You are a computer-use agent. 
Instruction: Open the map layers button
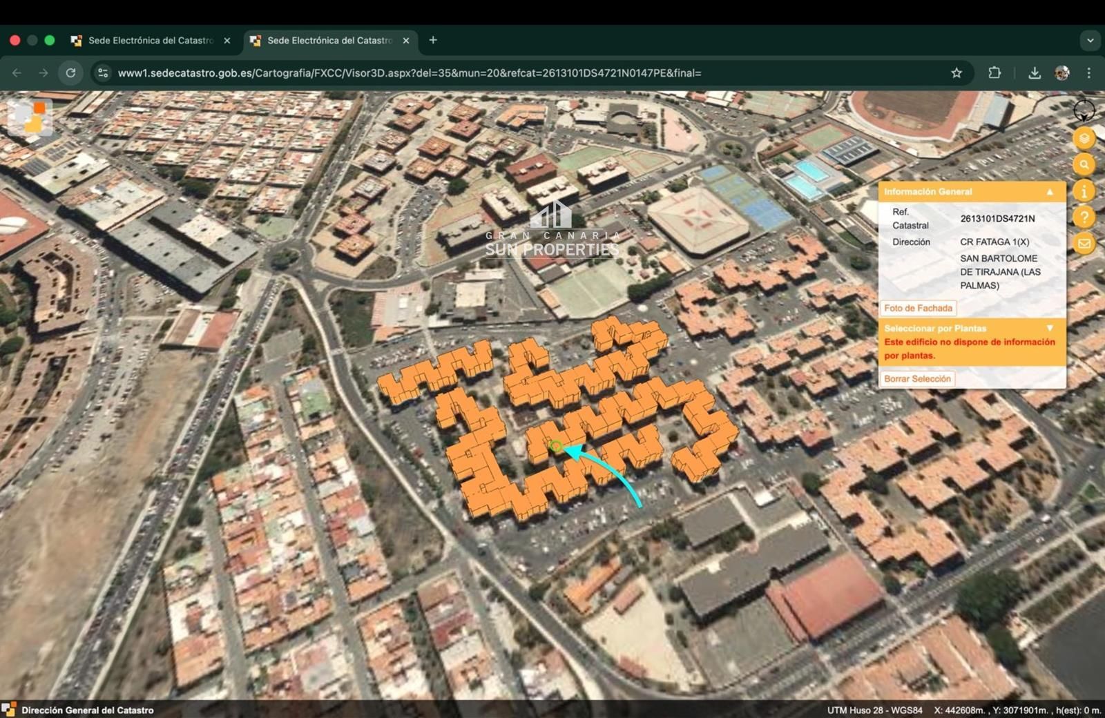(1084, 139)
